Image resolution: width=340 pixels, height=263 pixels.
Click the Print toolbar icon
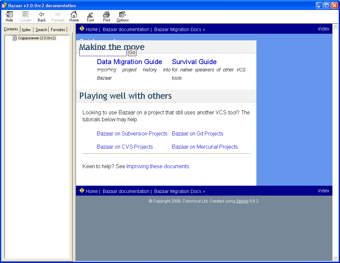pyautogui.click(x=106, y=15)
